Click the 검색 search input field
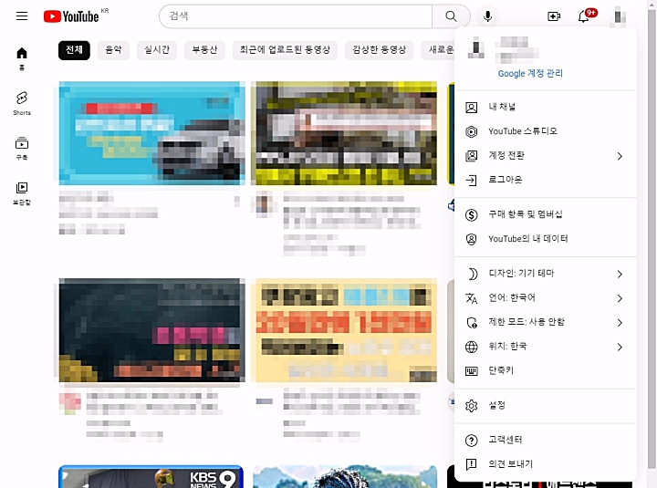The width and height of the screenshot is (657, 488). (296, 16)
